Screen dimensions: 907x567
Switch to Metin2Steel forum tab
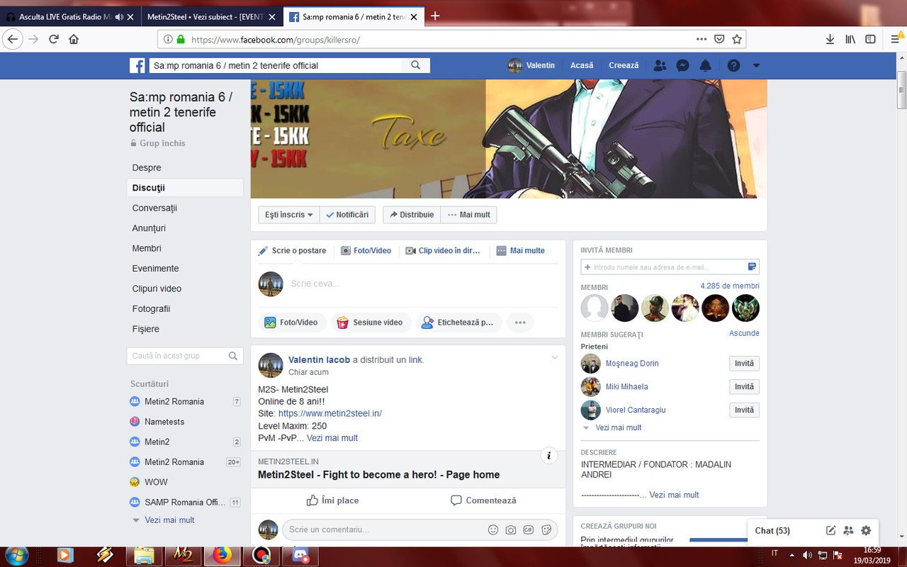point(211,16)
